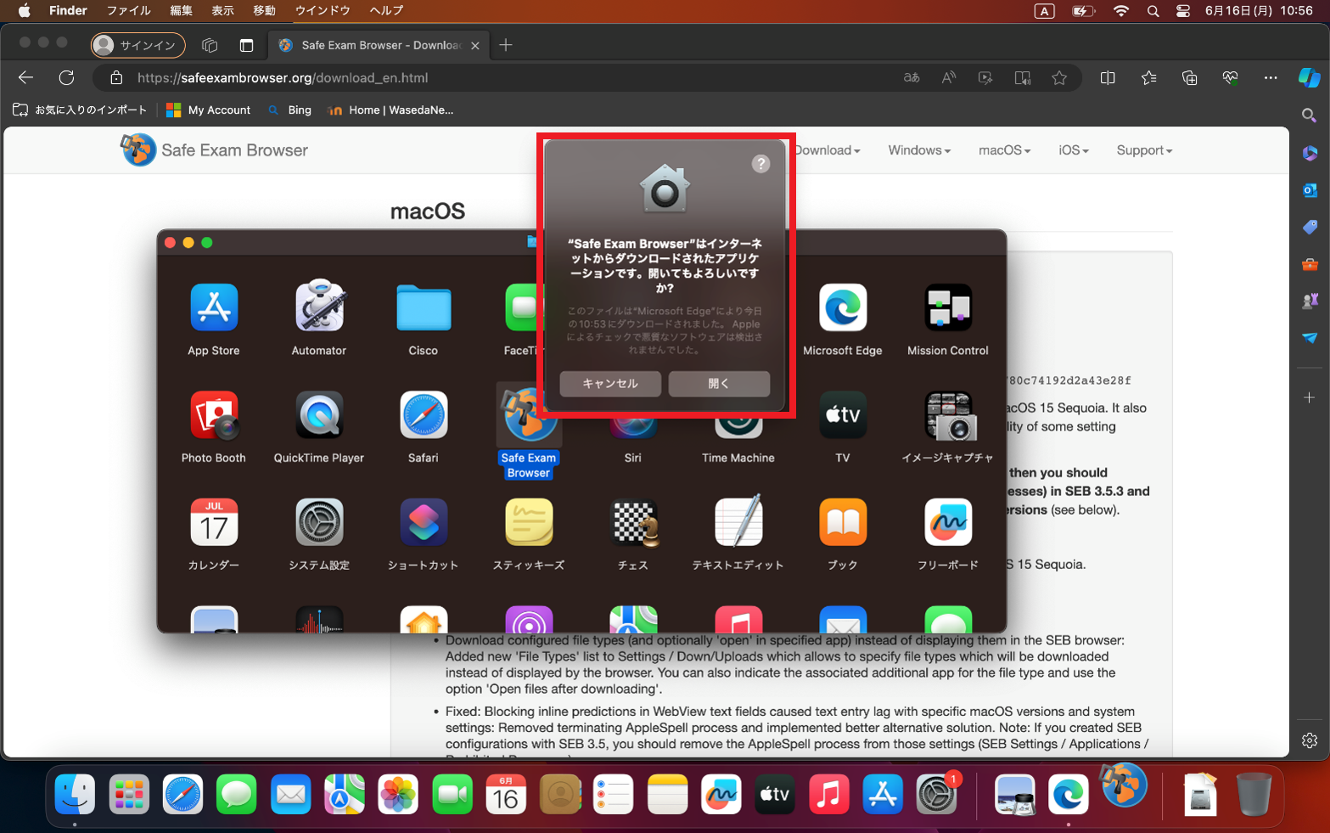Toggle the favorites star in the address bar
The width and height of the screenshot is (1330, 833).
1059,77
